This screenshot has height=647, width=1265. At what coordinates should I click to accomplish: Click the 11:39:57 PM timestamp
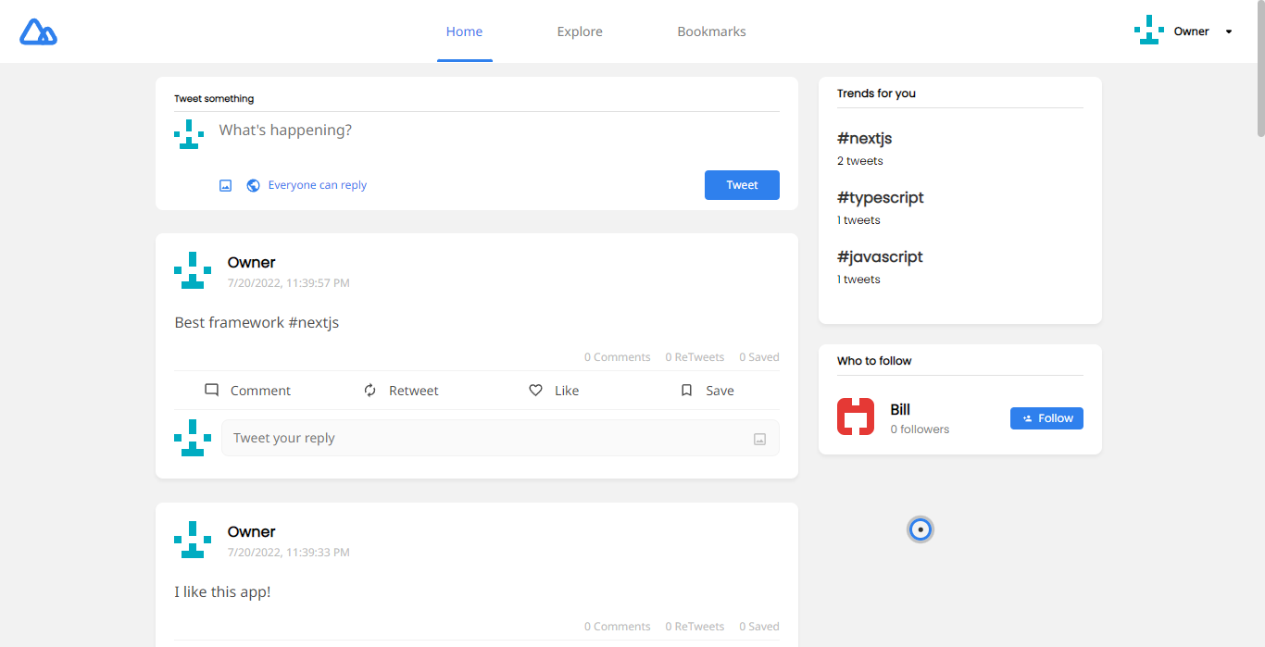point(289,283)
